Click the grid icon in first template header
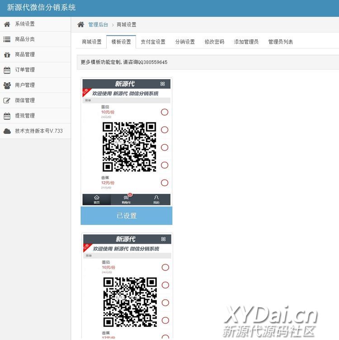 coord(163,84)
